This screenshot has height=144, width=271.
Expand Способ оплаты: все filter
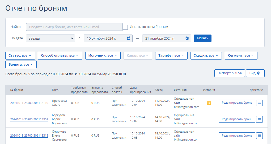tap(60, 56)
